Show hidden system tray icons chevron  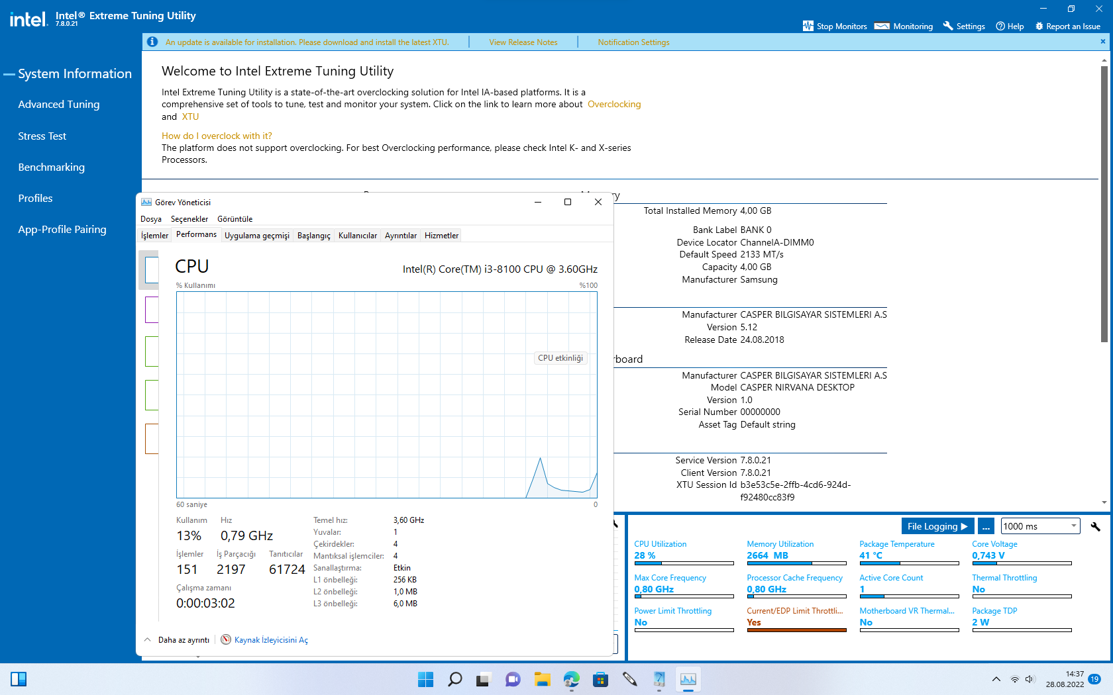tap(996, 679)
